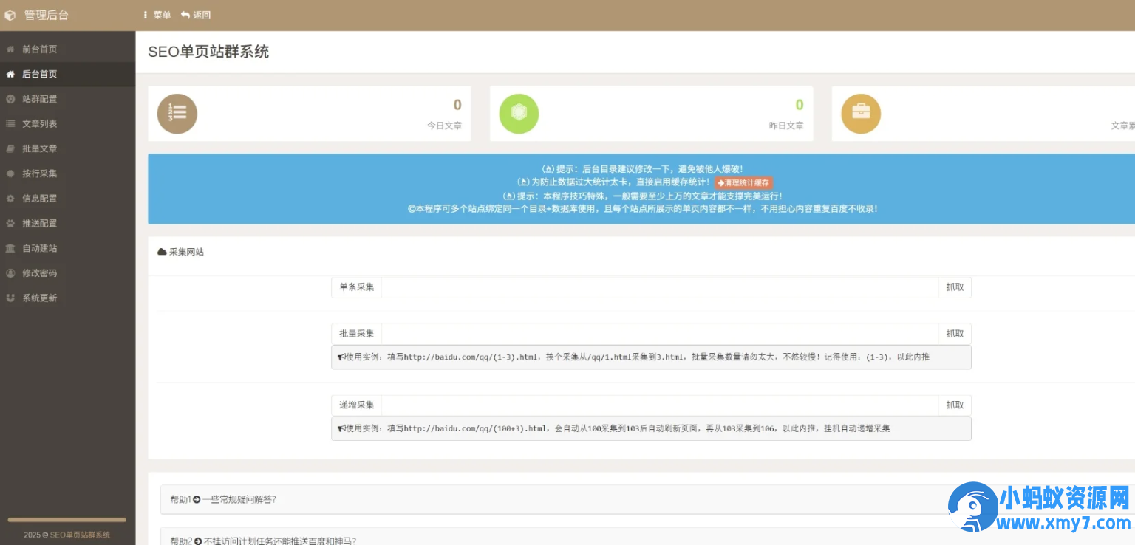This screenshot has height=545, width=1135.
Task: Click the SEO单页站群系统 page heading
Action: (x=208, y=52)
